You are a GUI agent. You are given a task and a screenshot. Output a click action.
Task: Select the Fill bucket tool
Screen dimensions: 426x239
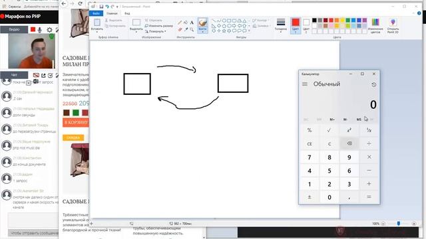click(x=186, y=23)
